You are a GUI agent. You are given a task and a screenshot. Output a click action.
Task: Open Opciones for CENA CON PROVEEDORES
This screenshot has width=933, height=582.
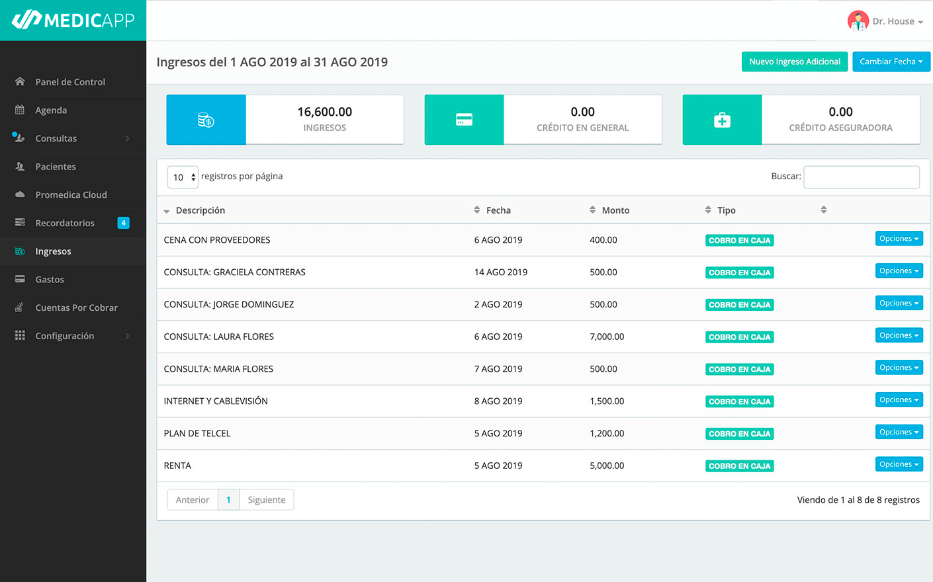899,239
